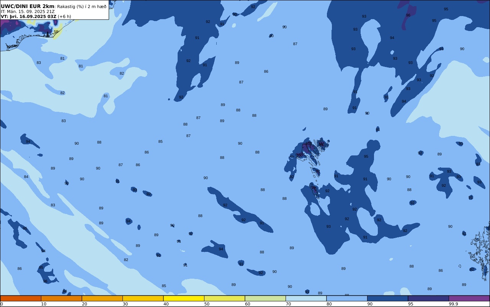Click the '98' humidity value over the islands

(x=321, y=145)
